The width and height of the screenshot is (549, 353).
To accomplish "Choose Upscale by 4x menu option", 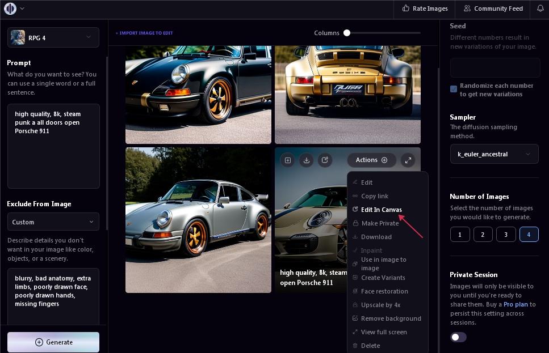I will click(x=380, y=305).
